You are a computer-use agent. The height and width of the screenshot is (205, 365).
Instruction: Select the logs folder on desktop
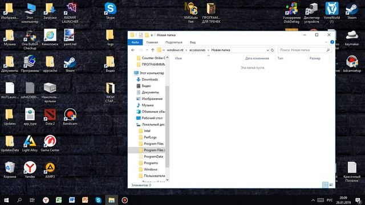(110, 37)
